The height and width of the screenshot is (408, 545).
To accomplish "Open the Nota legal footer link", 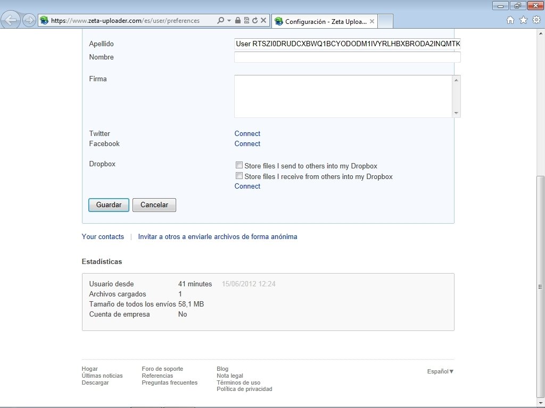I will click(230, 376).
